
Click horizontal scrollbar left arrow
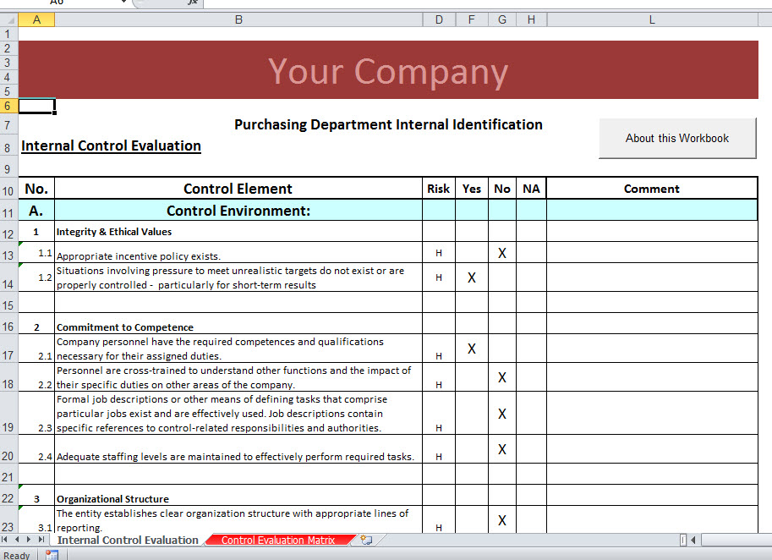tap(693, 541)
